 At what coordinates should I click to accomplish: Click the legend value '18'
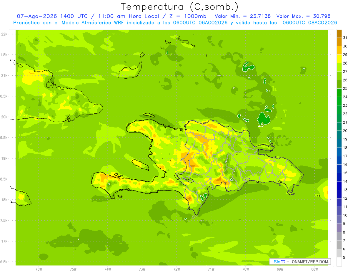point(345,148)
